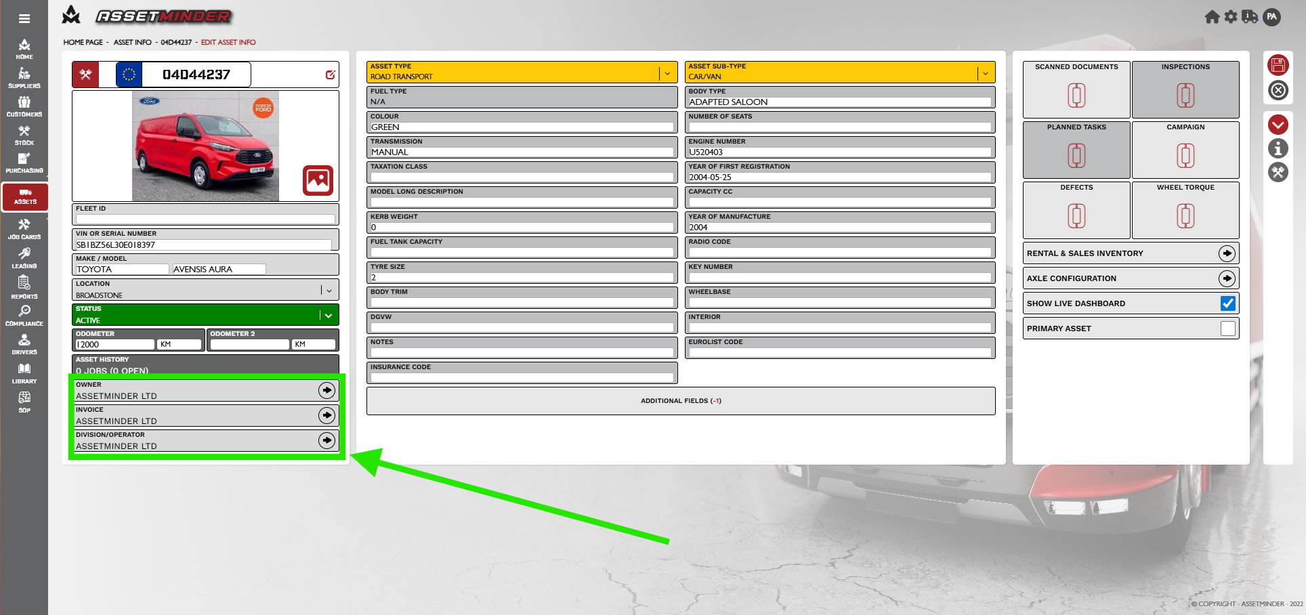1306x615 pixels.
Task: Click Asset Info breadcrumb link
Action: [132, 42]
